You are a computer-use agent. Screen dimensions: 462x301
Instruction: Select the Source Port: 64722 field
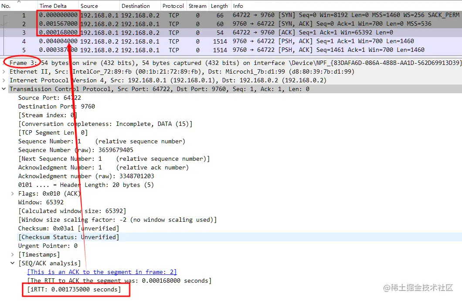pos(50,98)
